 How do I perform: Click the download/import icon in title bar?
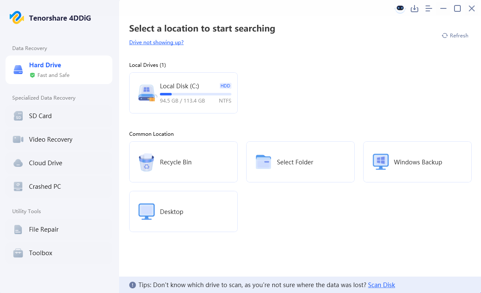pyautogui.click(x=415, y=8)
